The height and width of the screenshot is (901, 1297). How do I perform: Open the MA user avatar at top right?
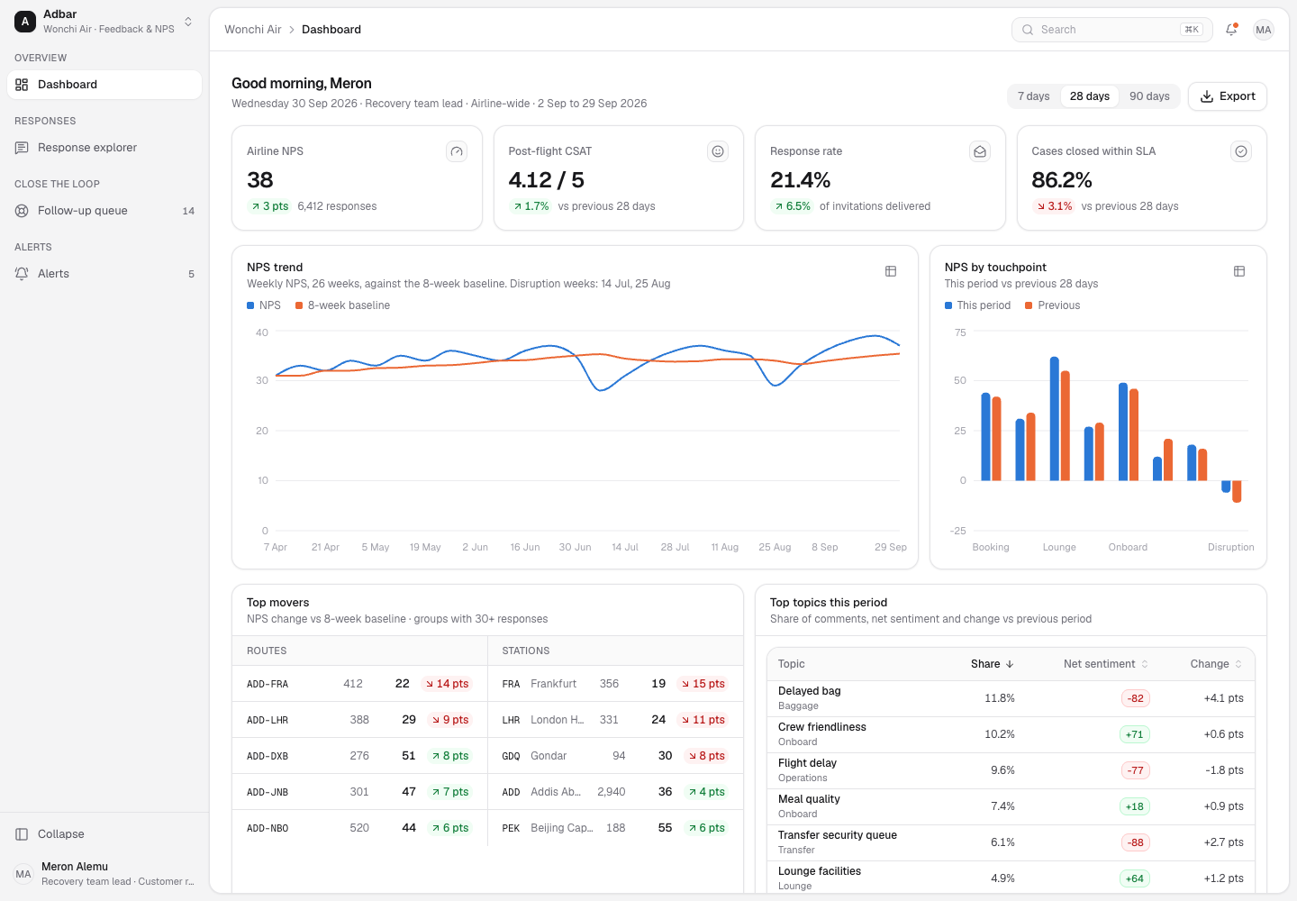tap(1264, 30)
